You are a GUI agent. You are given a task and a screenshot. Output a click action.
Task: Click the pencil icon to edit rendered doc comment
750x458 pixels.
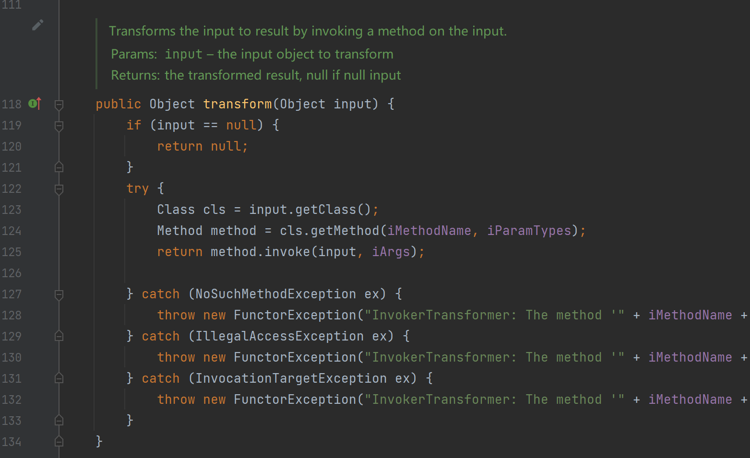(x=37, y=25)
